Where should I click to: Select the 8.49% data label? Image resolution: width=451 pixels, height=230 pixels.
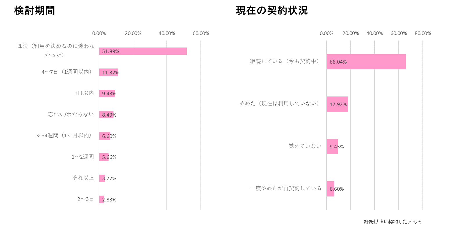[x=109, y=115]
